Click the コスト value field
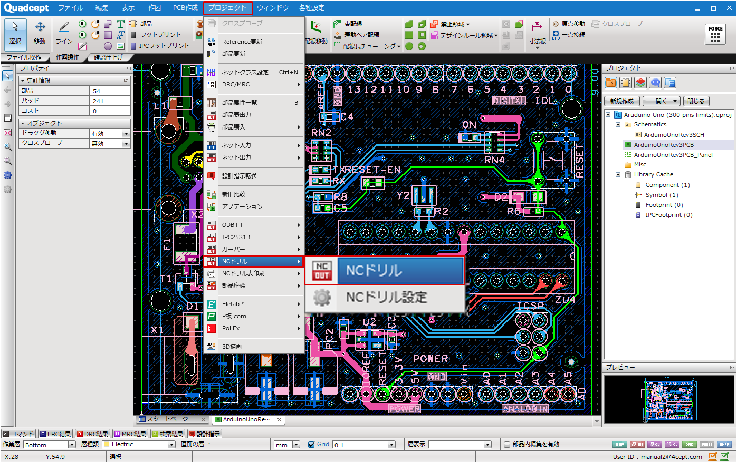737x463 pixels. [110, 111]
